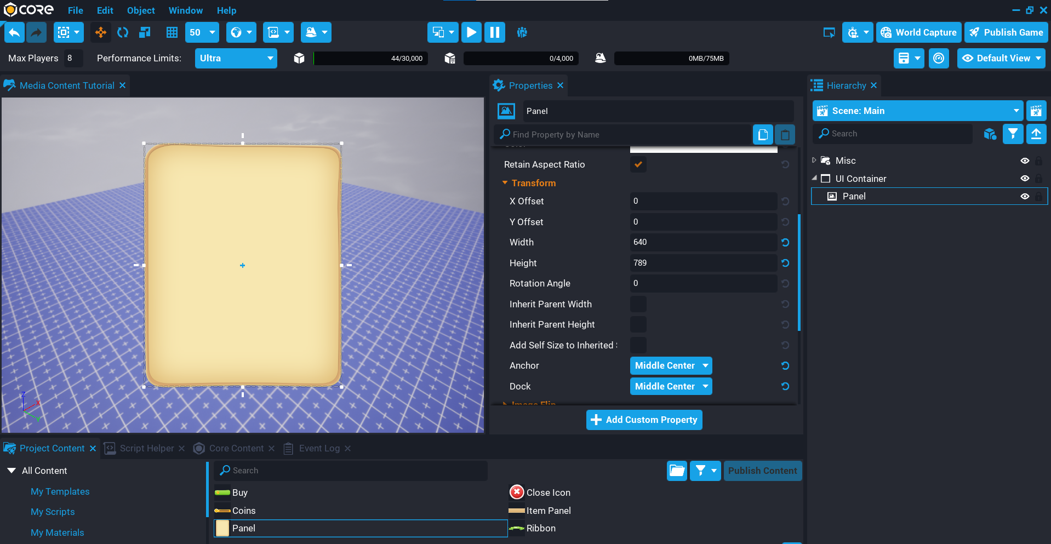This screenshot has height=544, width=1051.
Task: Open the Anchor Middle Center dropdown
Action: tap(671, 365)
